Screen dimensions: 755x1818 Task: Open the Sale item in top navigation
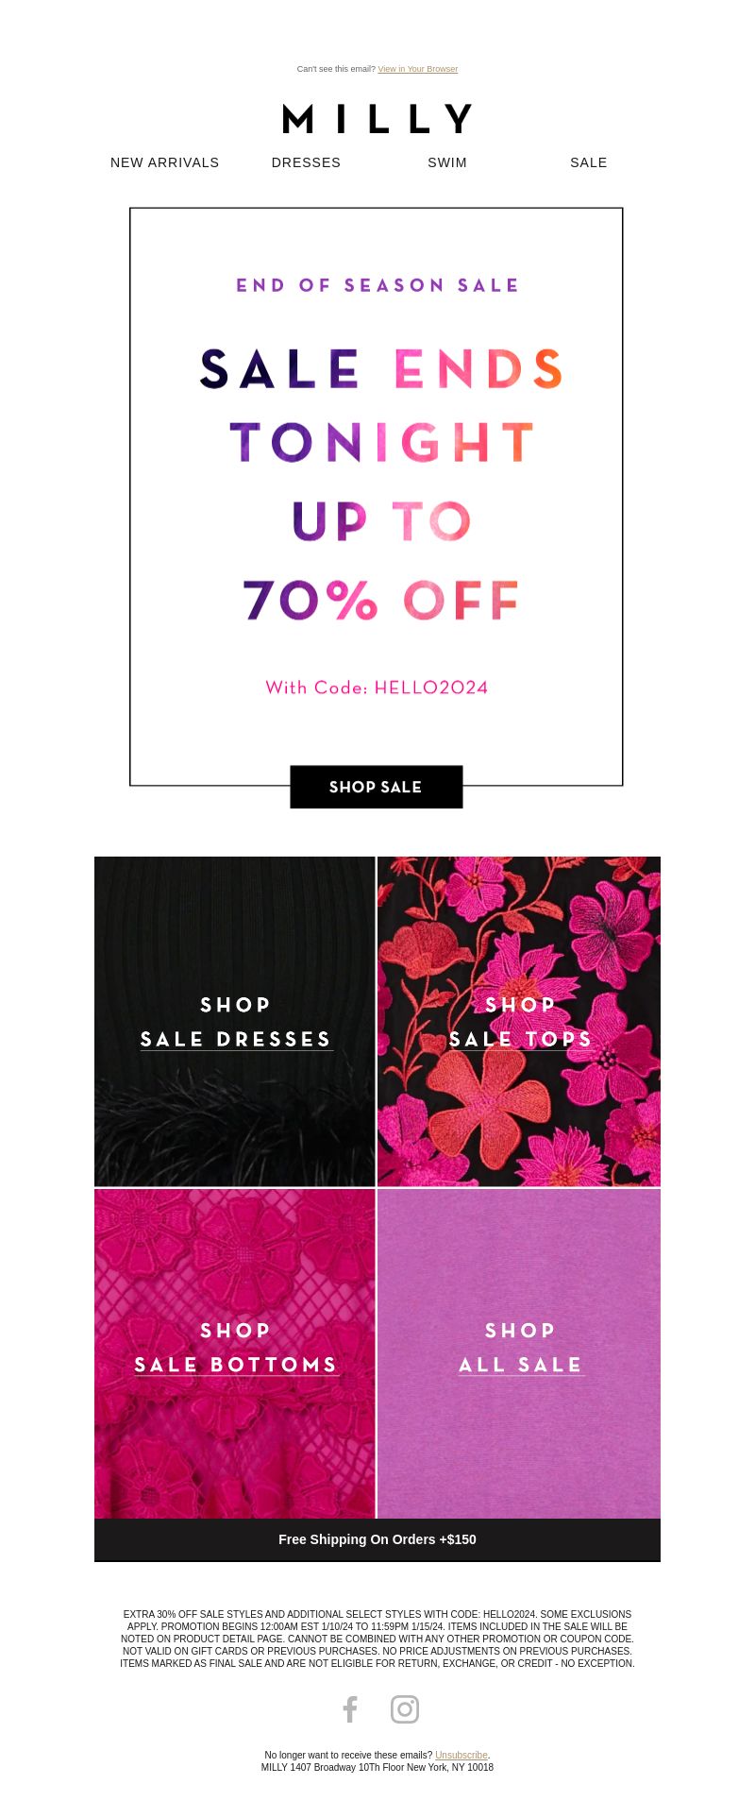click(x=589, y=162)
